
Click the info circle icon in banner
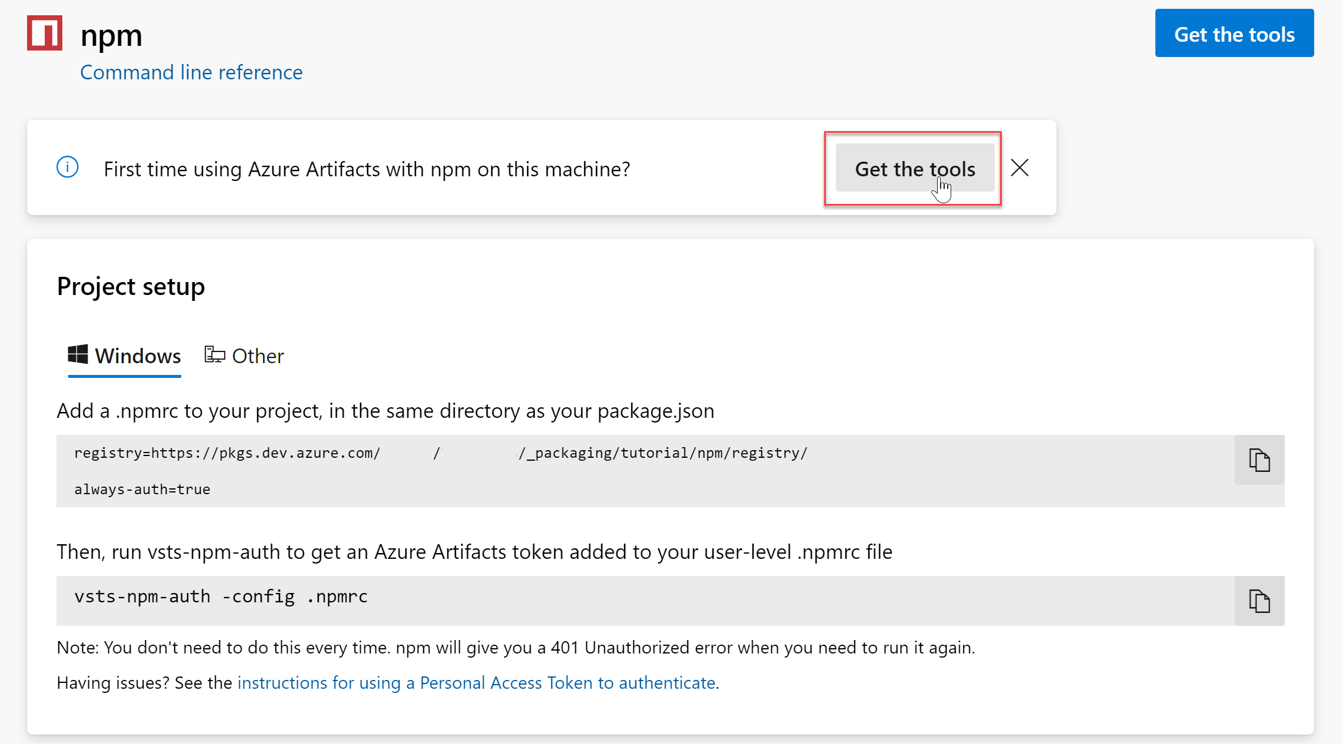pyautogui.click(x=68, y=167)
